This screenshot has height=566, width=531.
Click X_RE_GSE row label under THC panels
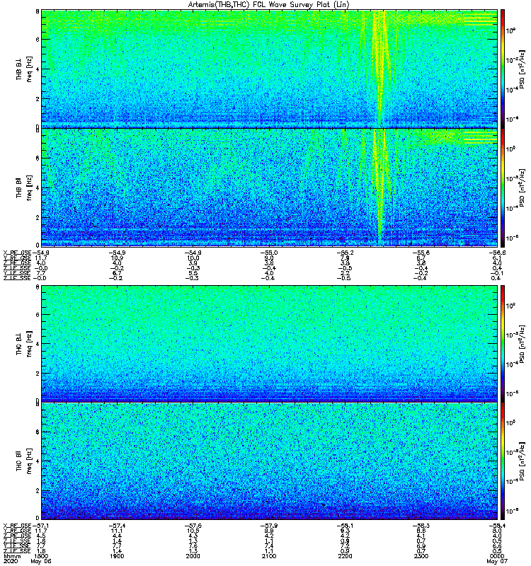pyautogui.click(x=17, y=526)
